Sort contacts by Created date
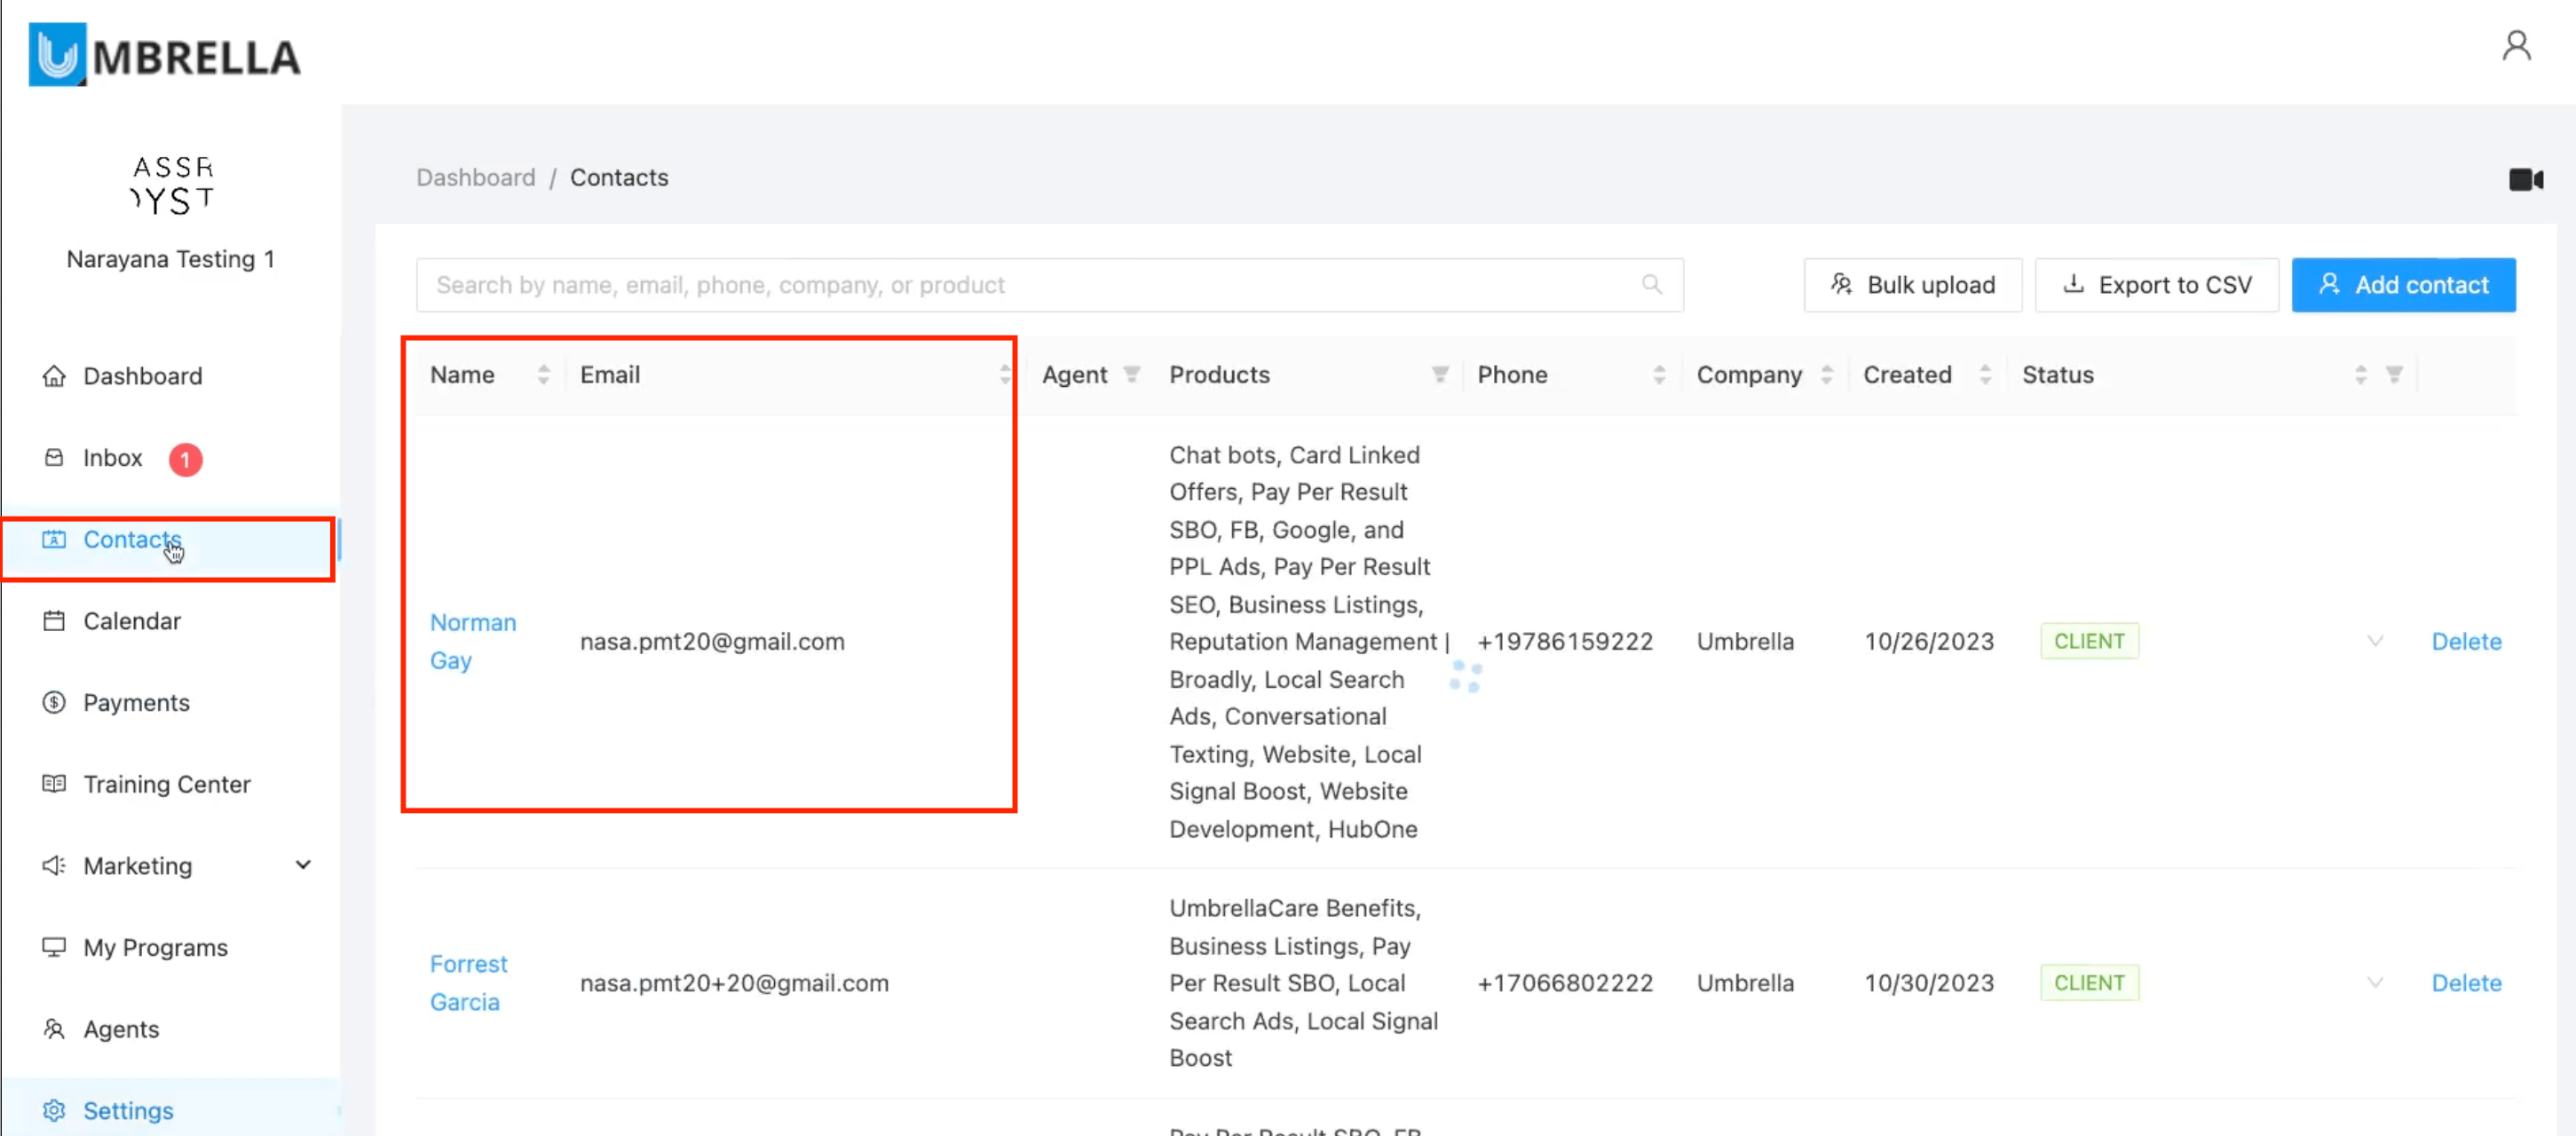Screen dimensions: 2576x1136 coord(1985,375)
